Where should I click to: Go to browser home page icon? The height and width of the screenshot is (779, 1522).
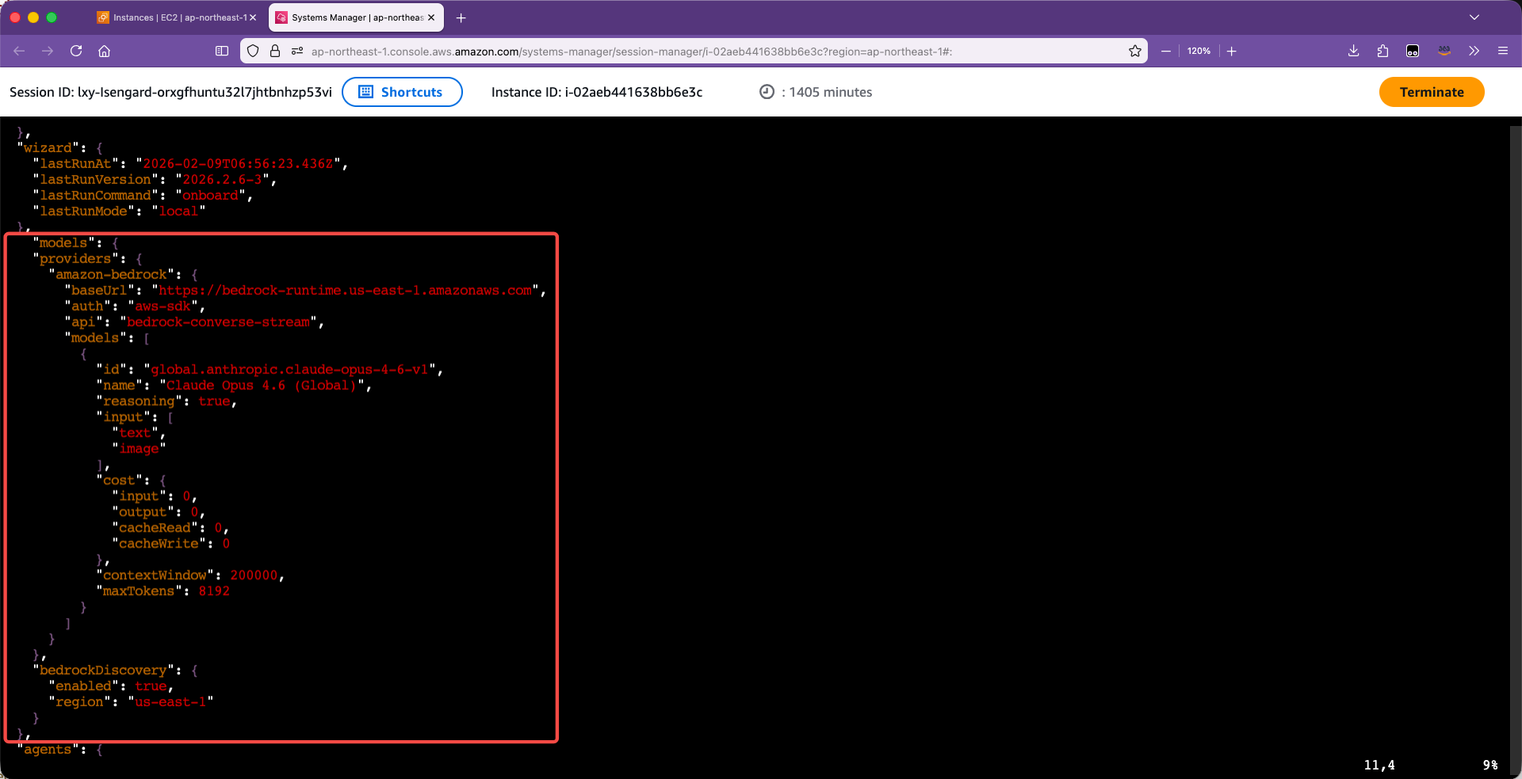pos(104,51)
